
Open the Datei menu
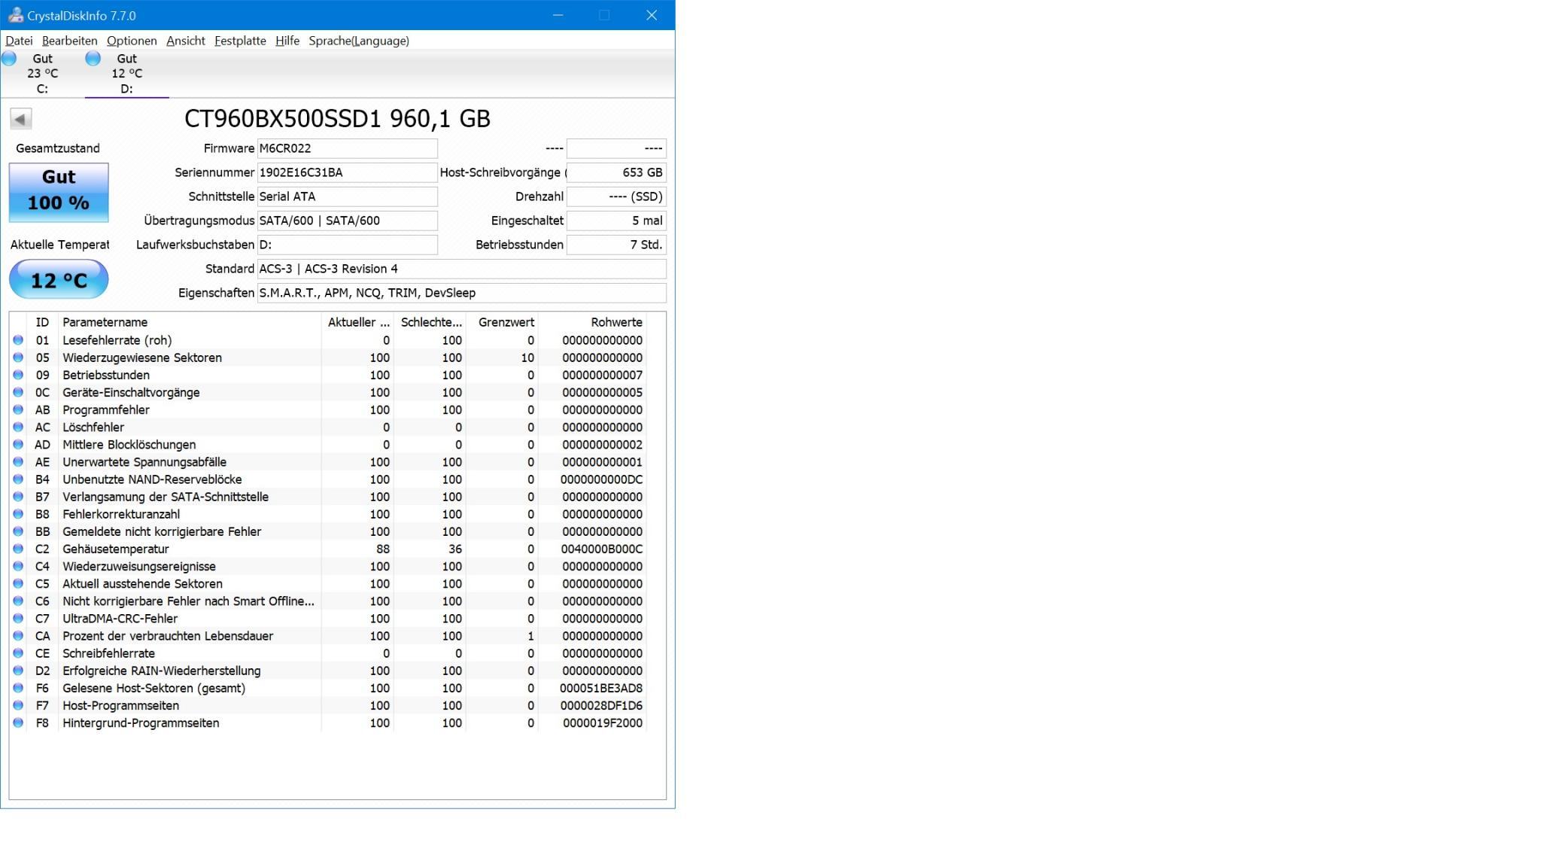click(x=19, y=41)
